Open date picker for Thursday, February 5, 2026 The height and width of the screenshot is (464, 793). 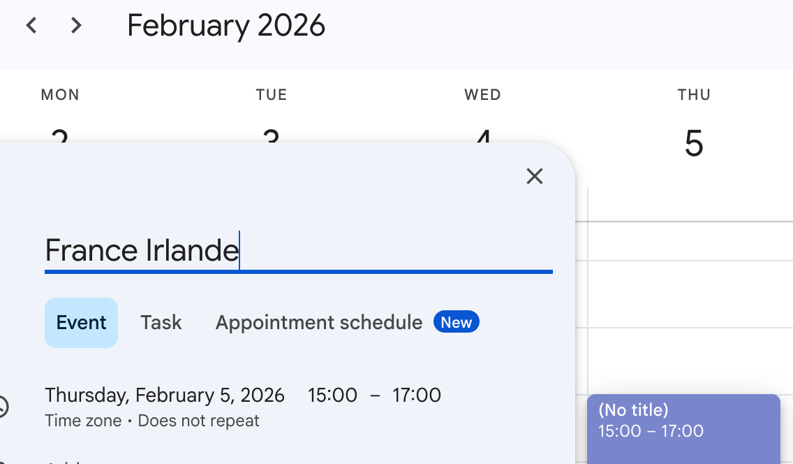coord(165,396)
